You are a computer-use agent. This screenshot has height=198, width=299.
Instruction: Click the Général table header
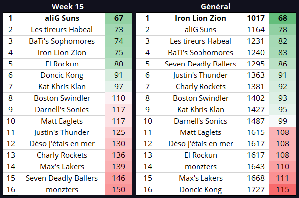216,6
